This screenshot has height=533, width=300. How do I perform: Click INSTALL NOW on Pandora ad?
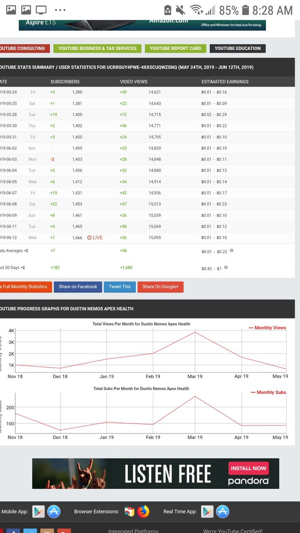[248, 468]
